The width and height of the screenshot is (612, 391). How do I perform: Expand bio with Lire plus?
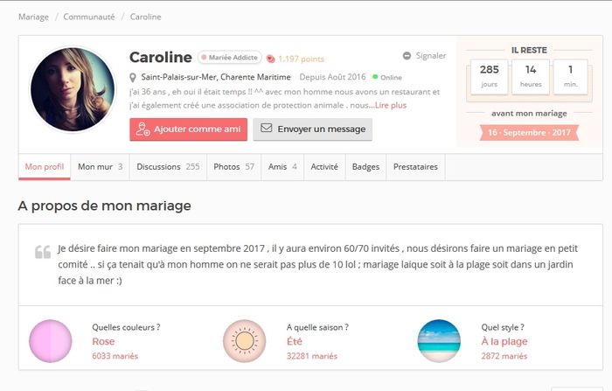(390, 105)
